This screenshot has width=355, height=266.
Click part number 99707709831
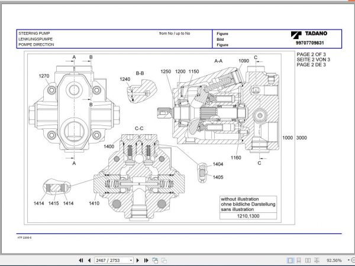[309, 43]
